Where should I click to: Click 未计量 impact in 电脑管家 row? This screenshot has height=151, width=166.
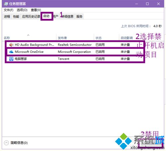(125, 59)
